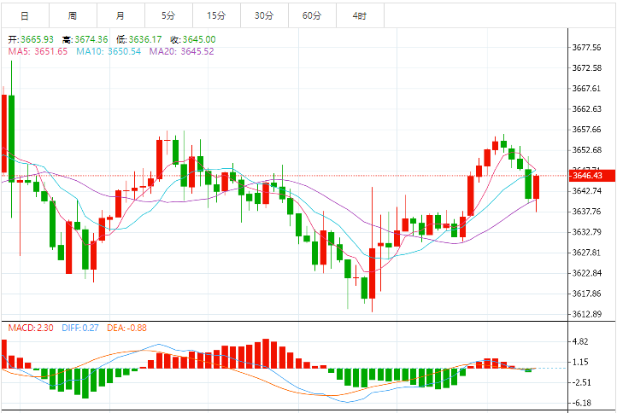Click the 3632.79 price axis label
The image size is (617, 413).
click(x=587, y=232)
